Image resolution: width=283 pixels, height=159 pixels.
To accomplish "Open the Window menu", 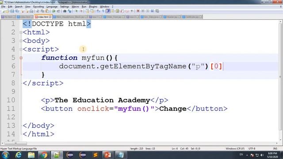I will click(x=104, y=7).
